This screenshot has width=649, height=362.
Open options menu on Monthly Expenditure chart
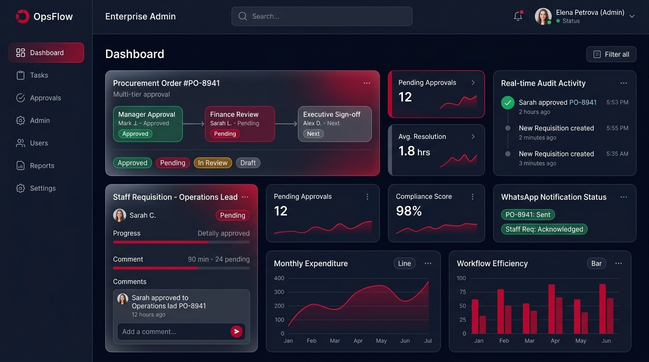point(428,263)
